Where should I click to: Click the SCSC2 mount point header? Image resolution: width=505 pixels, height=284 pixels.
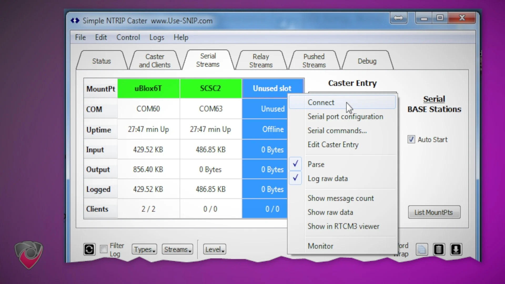(x=210, y=88)
